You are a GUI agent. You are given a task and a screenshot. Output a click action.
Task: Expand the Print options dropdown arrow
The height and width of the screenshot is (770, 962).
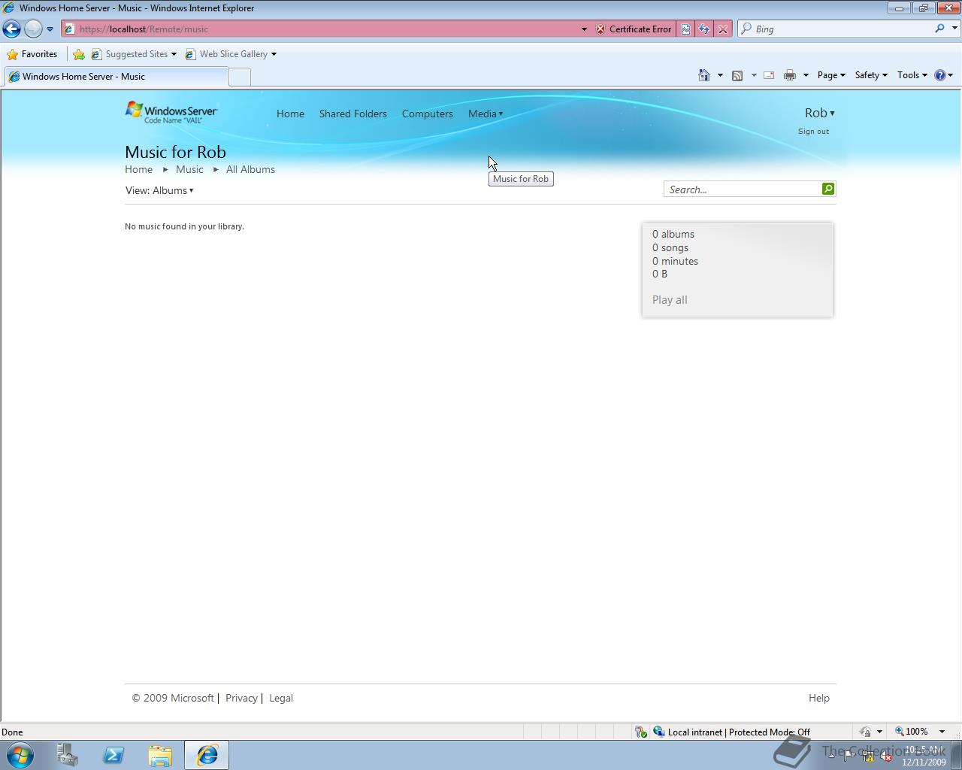pos(806,75)
